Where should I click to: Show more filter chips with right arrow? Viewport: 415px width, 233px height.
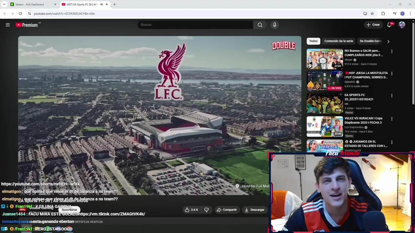click(388, 41)
